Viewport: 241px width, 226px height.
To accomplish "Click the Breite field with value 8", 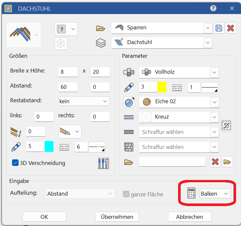I will 68,72.
